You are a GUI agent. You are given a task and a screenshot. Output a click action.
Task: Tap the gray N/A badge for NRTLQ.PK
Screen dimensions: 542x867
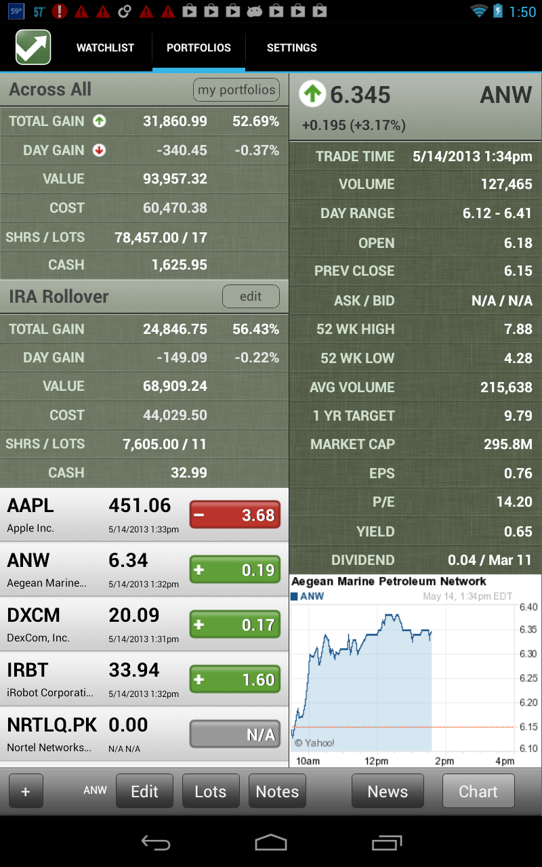tap(234, 734)
